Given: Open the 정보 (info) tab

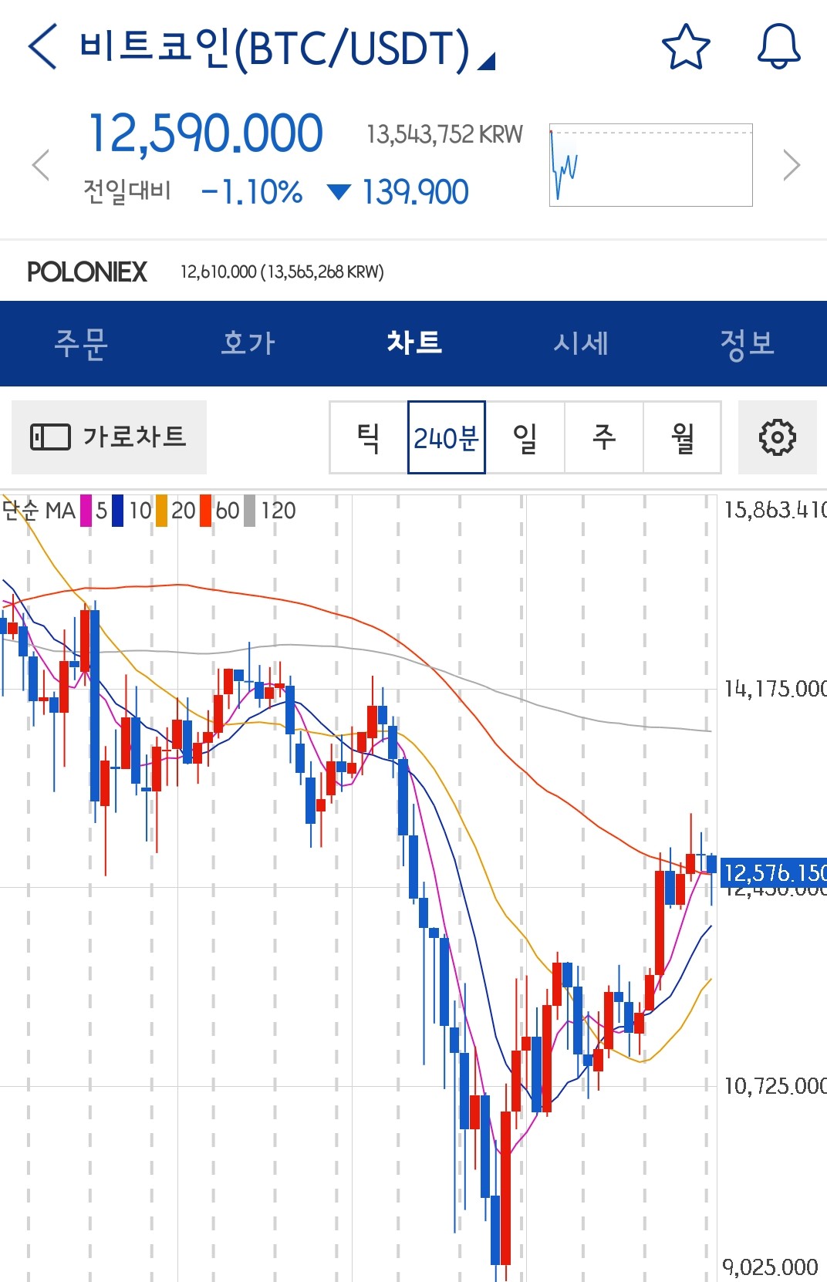Looking at the screenshot, I should click(x=747, y=343).
